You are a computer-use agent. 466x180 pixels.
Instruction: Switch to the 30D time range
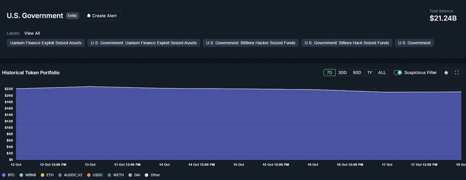(x=343, y=73)
